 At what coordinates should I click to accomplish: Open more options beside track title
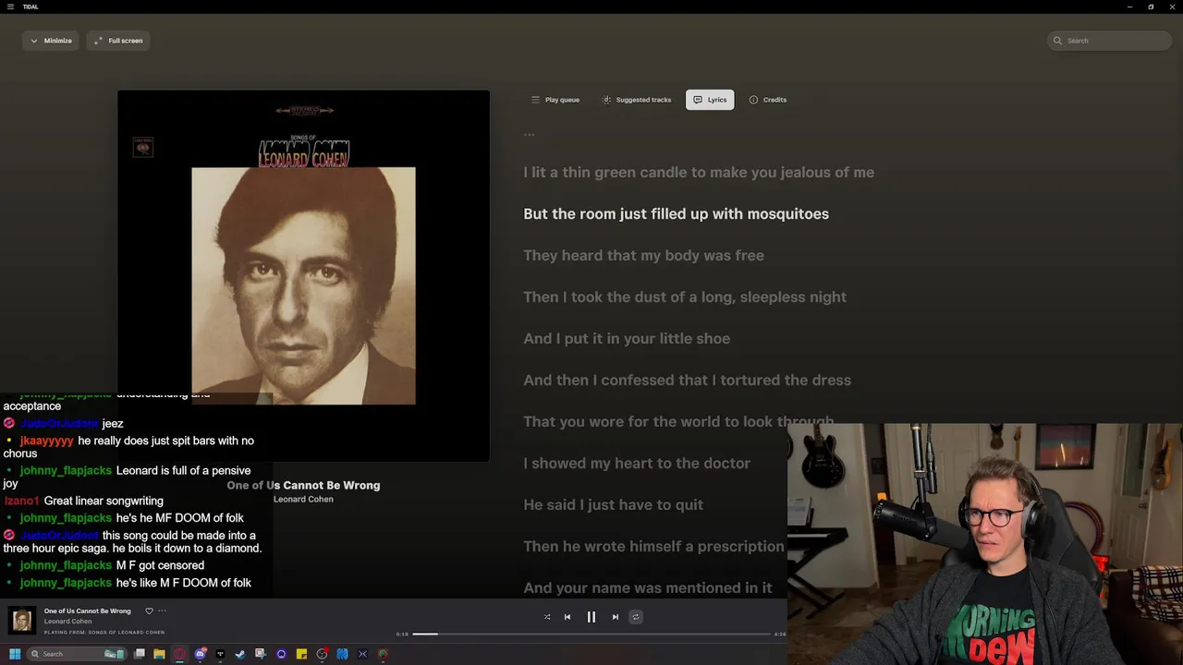pos(162,611)
